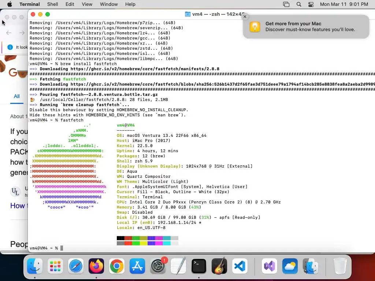Image resolution: width=375 pixels, height=281 pixels.
Task: Click the 'Packages: 12 (brew)' line
Action: (x=141, y=156)
